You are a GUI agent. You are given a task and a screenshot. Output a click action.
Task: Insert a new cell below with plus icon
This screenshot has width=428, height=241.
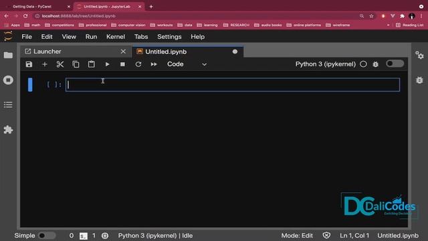(x=45, y=64)
